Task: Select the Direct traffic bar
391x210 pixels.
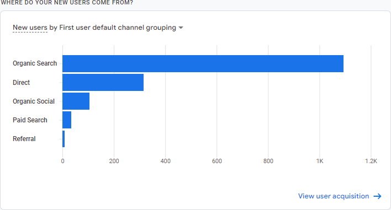Action: 103,82
